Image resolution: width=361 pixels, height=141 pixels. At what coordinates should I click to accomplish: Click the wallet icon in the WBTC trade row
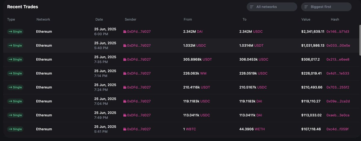coord(125,129)
